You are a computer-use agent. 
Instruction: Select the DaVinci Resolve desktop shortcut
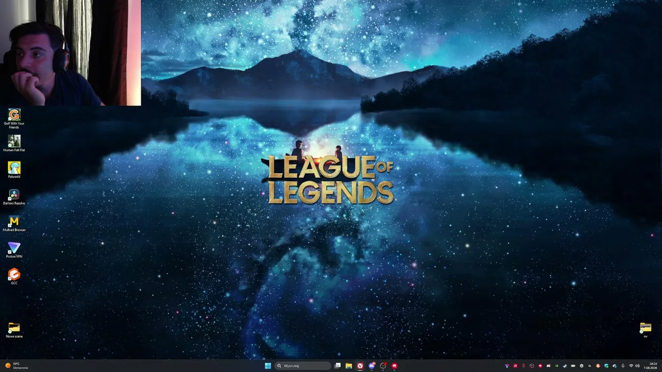14,197
